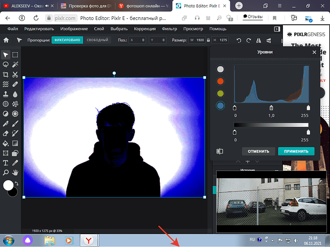This screenshot has height=247, width=330.
Task: Click the flip horizontal icon
Action: click(259, 40)
